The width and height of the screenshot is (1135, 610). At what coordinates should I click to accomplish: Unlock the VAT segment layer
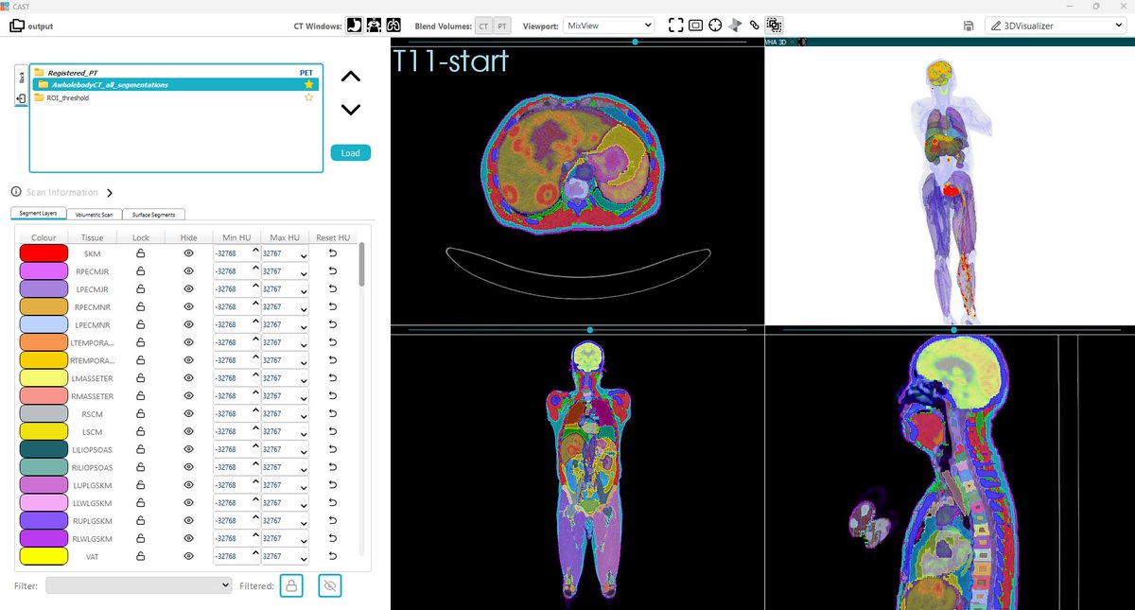[138, 556]
